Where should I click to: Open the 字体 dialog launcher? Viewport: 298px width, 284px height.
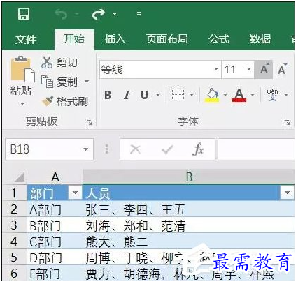287,122
